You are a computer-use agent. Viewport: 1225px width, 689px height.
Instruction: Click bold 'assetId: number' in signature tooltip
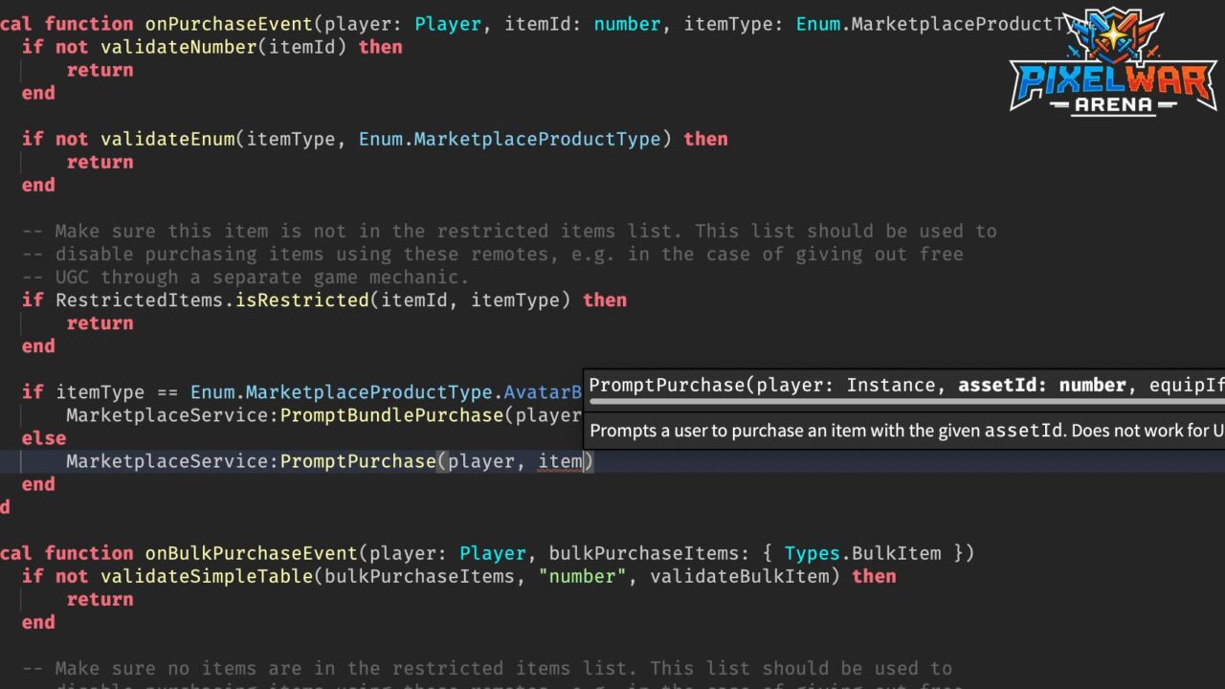(1042, 386)
